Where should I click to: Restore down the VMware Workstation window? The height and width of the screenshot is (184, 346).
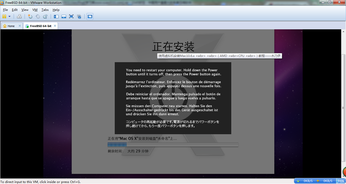pos(329,2)
